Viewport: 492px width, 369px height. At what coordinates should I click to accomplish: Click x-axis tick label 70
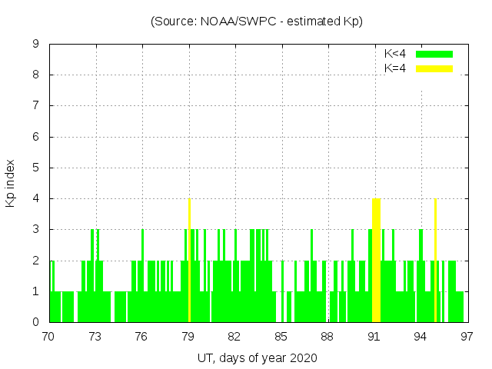click(x=48, y=336)
